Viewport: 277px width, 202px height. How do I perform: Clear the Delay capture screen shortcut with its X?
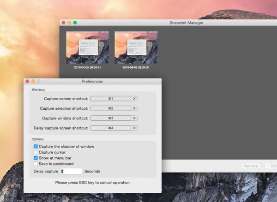click(x=134, y=128)
